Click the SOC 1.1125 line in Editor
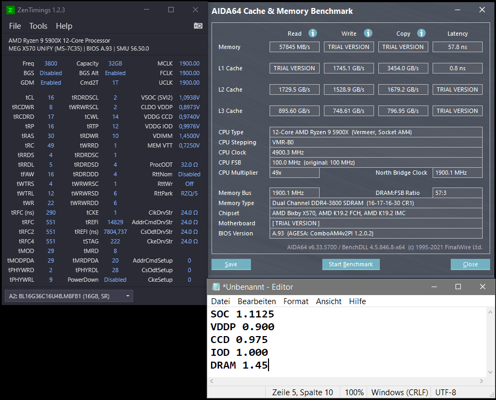Image resolution: width=496 pixels, height=400 pixels. pyautogui.click(x=242, y=314)
